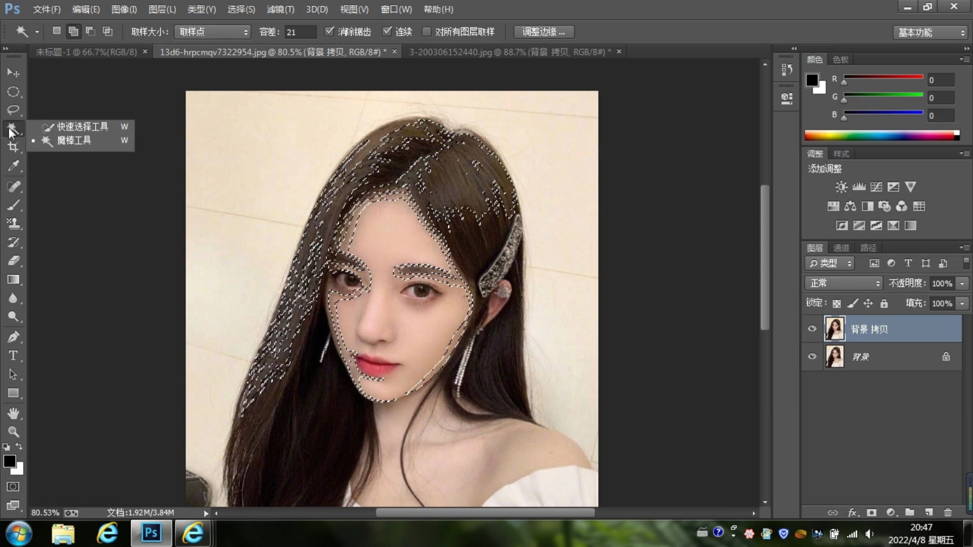
Task: Select the Zoom tool
Action: click(13, 432)
